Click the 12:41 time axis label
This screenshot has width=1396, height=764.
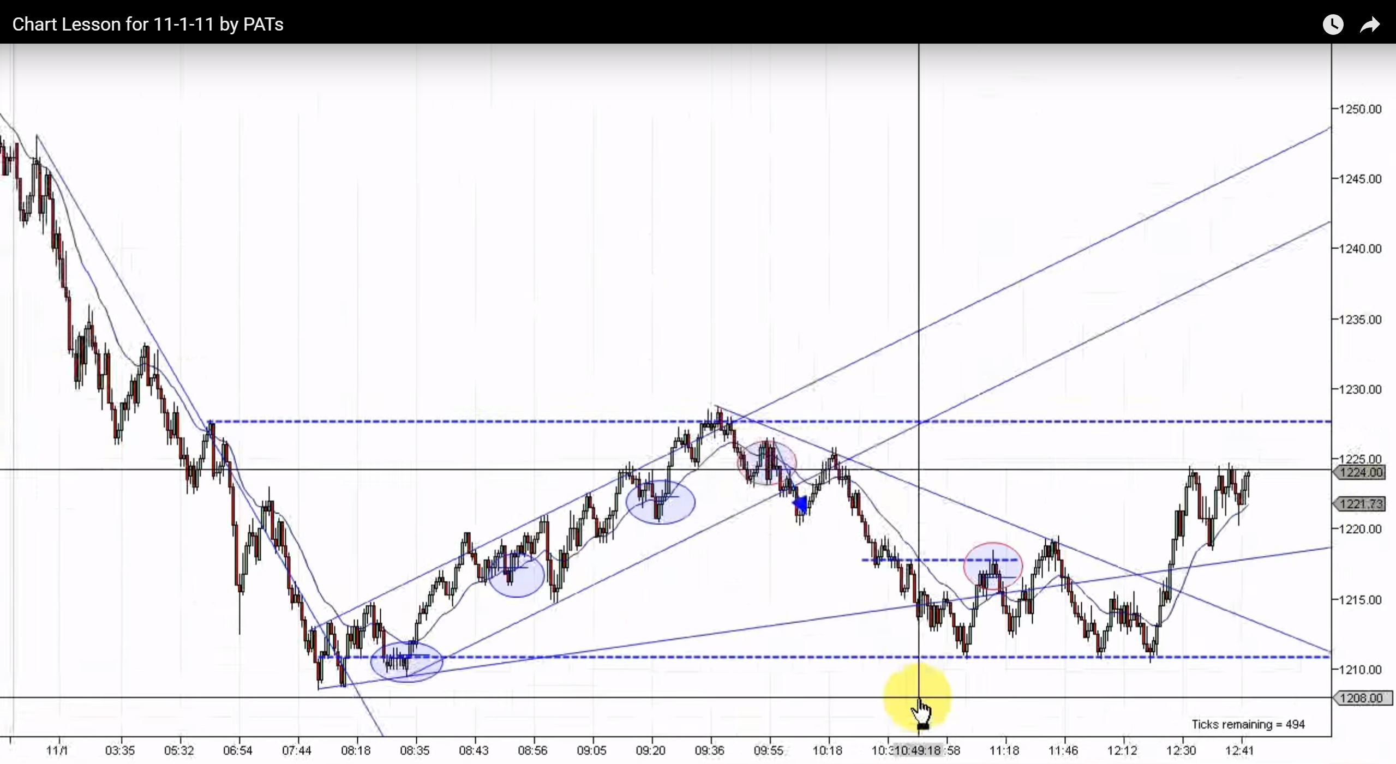pyautogui.click(x=1239, y=750)
